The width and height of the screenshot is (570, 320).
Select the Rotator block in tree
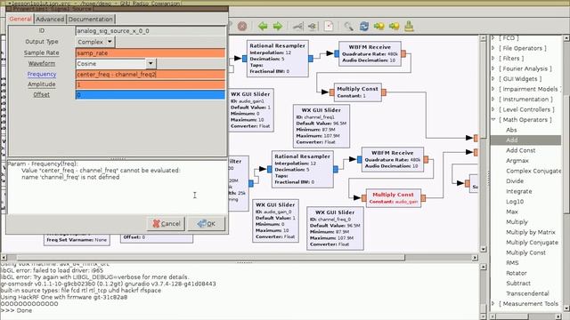(x=517, y=273)
